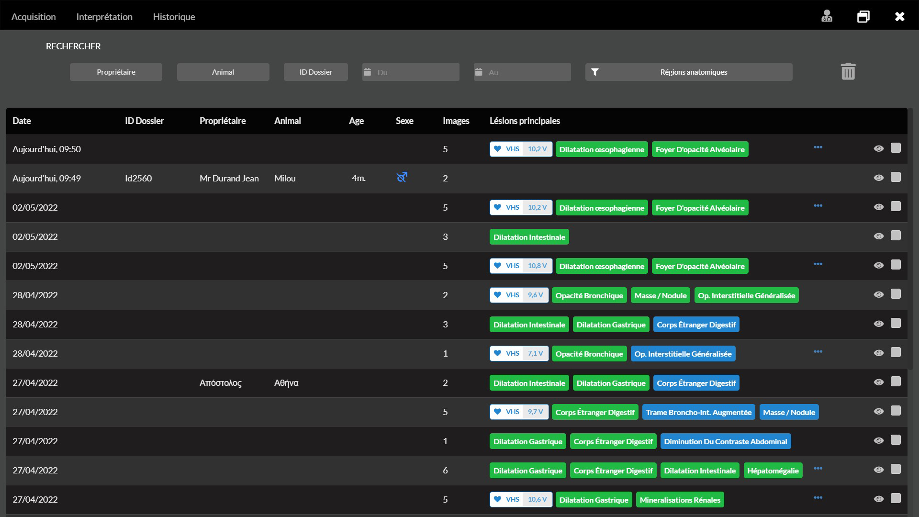Click Hépatomégalie lesion tag
The image size is (919, 517).
pyautogui.click(x=773, y=471)
